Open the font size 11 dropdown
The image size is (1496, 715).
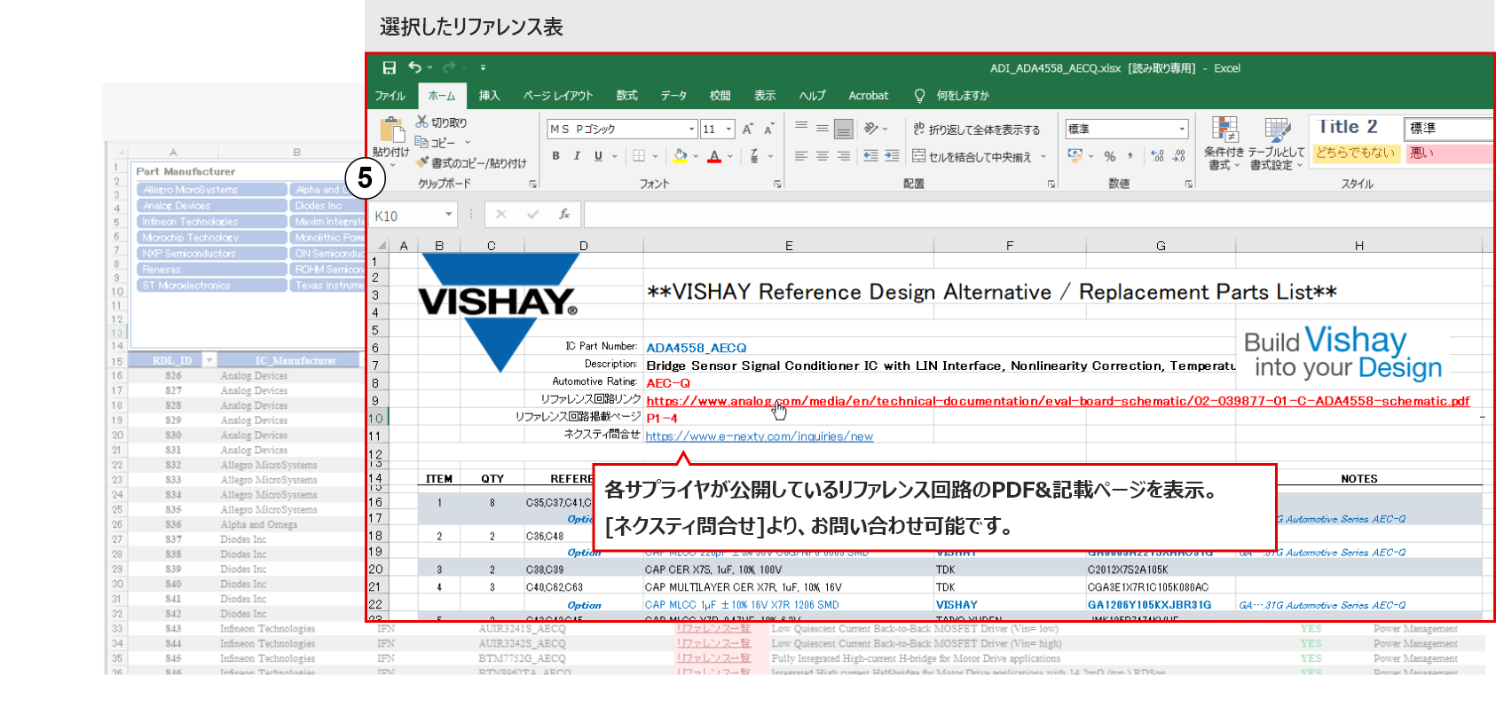[729, 130]
